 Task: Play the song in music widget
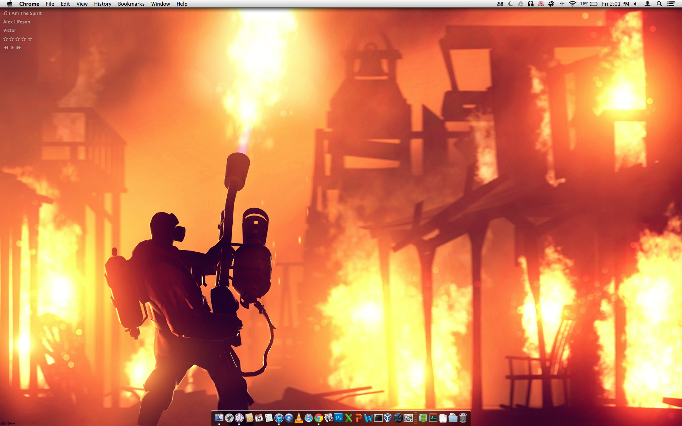[x=12, y=48]
